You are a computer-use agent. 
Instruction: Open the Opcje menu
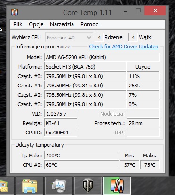[36, 24]
